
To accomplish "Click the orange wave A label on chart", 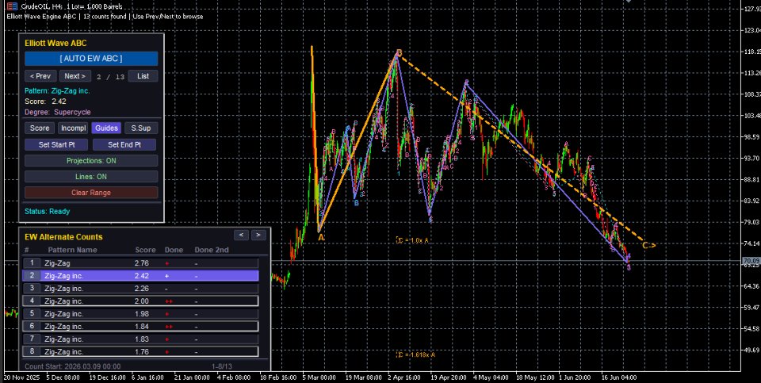I will pyautogui.click(x=321, y=238).
